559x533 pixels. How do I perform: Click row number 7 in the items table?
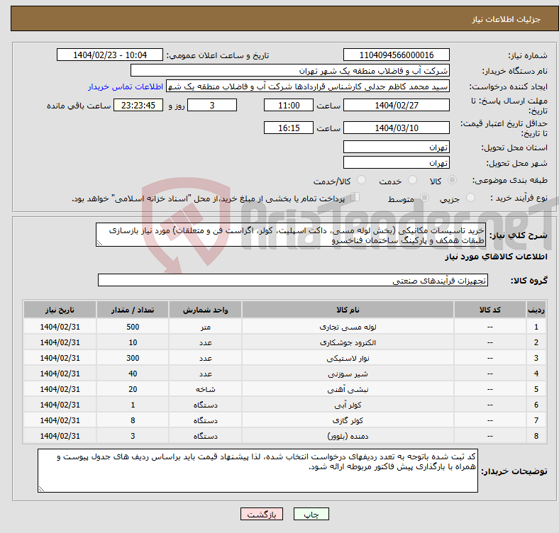536,420
